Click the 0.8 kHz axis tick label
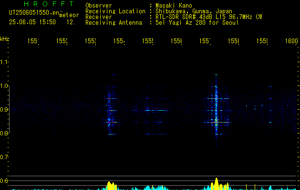This screenshot has height=190, width=300. click(x=4, y=133)
